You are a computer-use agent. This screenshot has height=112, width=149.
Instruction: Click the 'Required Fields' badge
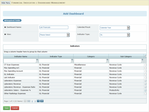[x=12, y=21]
